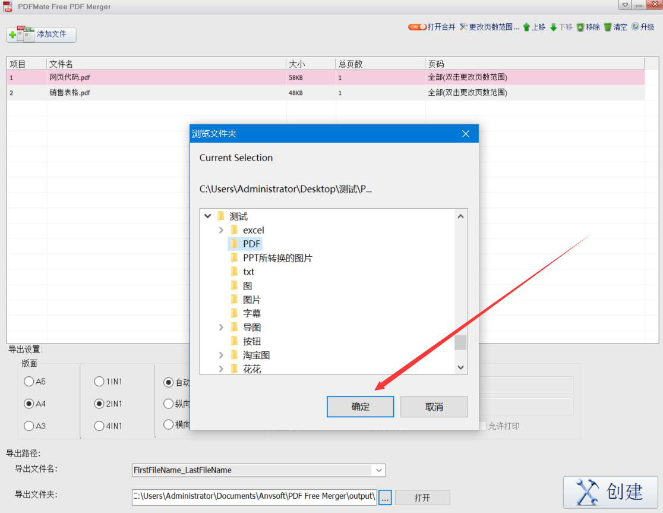Screen dimensions: 663x513
Task: Click the folder tree scrollbar thumb
Action: tap(460, 342)
